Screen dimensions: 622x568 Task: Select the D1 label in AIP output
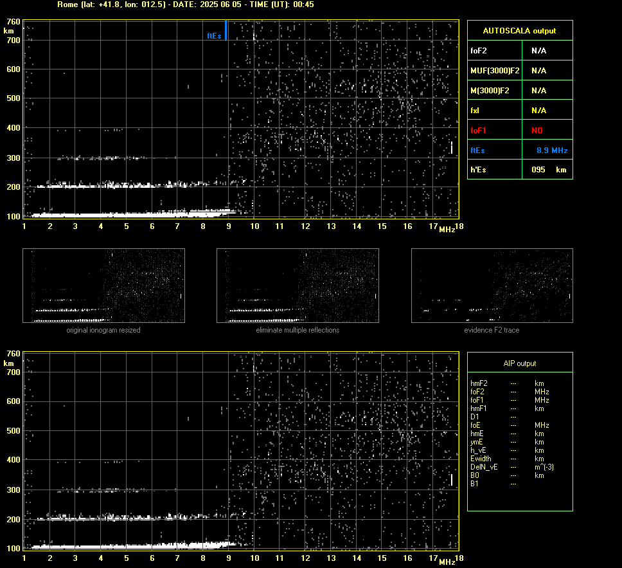point(475,417)
